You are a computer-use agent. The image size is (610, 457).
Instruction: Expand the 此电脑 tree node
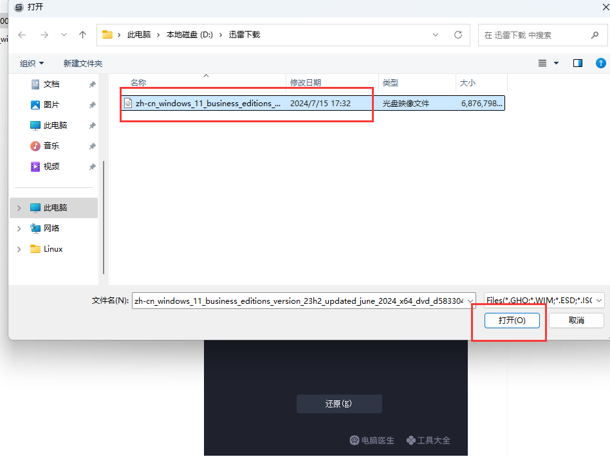(x=19, y=208)
